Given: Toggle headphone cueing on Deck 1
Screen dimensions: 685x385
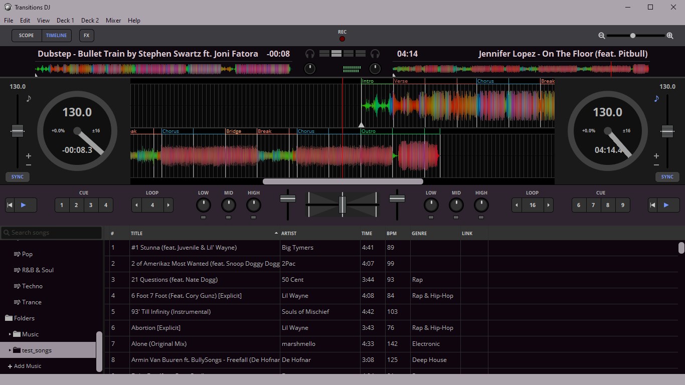Looking at the screenshot, I should point(310,54).
